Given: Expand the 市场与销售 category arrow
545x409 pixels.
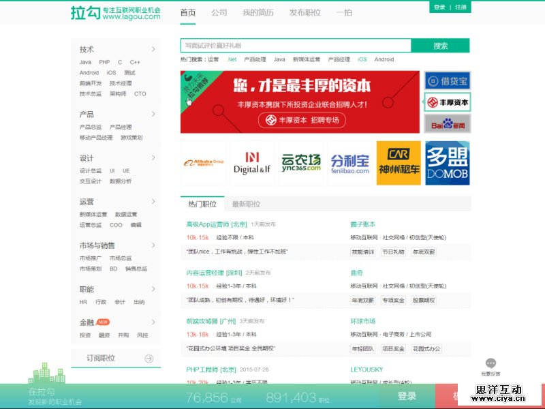Looking at the screenshot, I should [153, 245].
